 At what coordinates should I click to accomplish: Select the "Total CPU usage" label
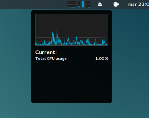pos(51,59)
